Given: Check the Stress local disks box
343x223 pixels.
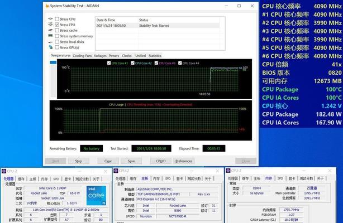Looking at the screenshot, I should 57,42.
